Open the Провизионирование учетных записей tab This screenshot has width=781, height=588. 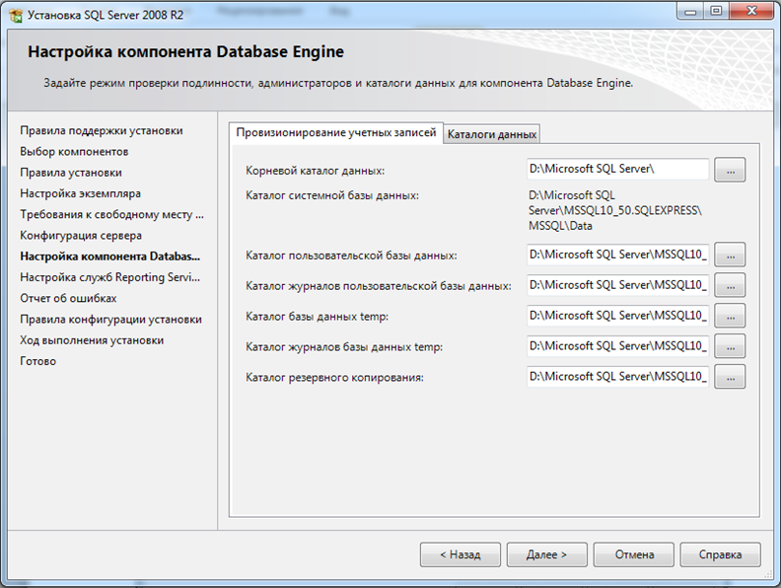point(335,132)
